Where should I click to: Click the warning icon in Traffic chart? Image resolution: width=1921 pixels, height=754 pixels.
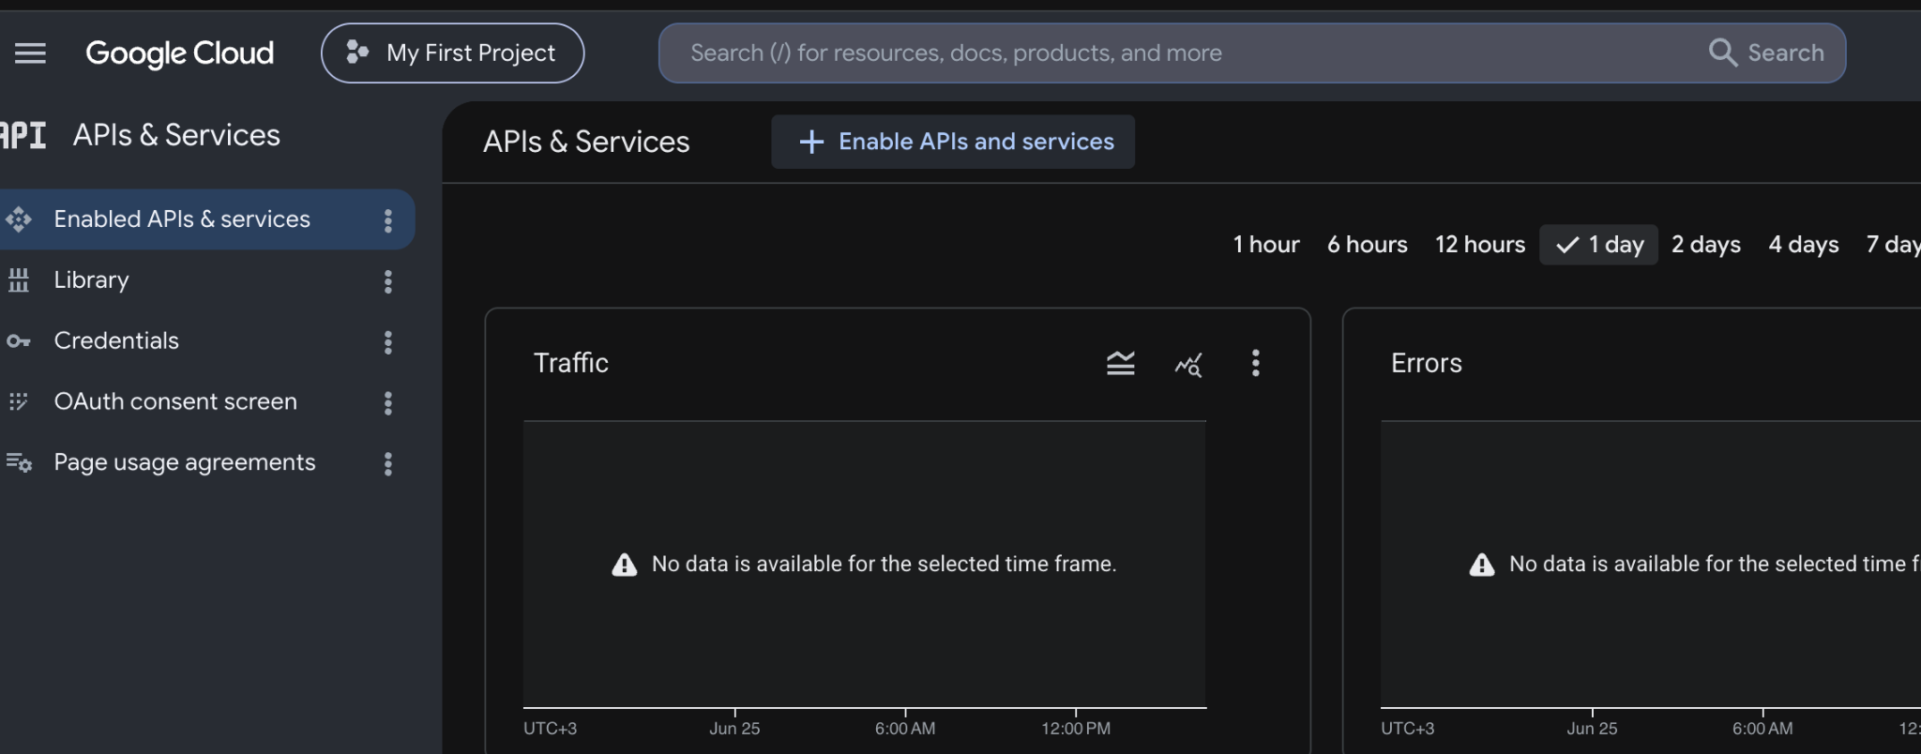click(x=625, y=565)
